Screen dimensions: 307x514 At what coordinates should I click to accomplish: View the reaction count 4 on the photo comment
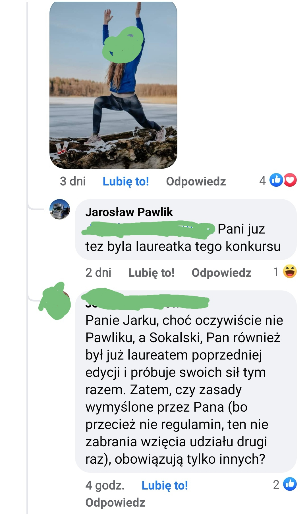[262, 180]
